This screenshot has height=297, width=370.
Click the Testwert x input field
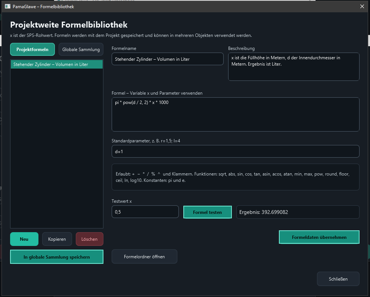(x=145, y=212)
